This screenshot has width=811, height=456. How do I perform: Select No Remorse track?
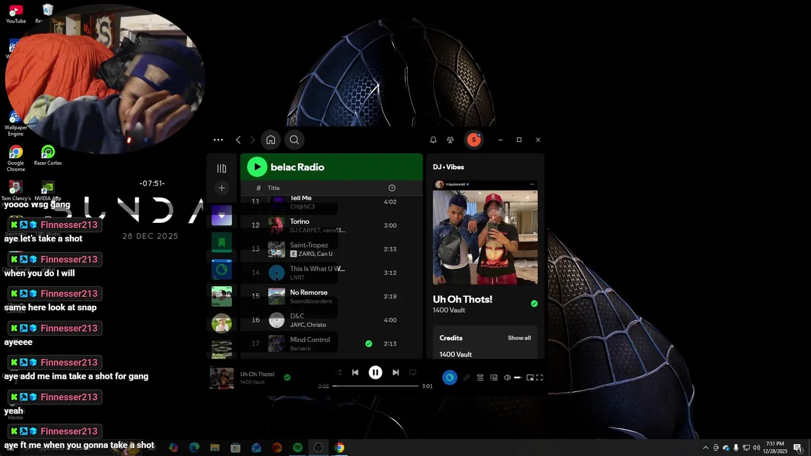click(x=331, y=296)
